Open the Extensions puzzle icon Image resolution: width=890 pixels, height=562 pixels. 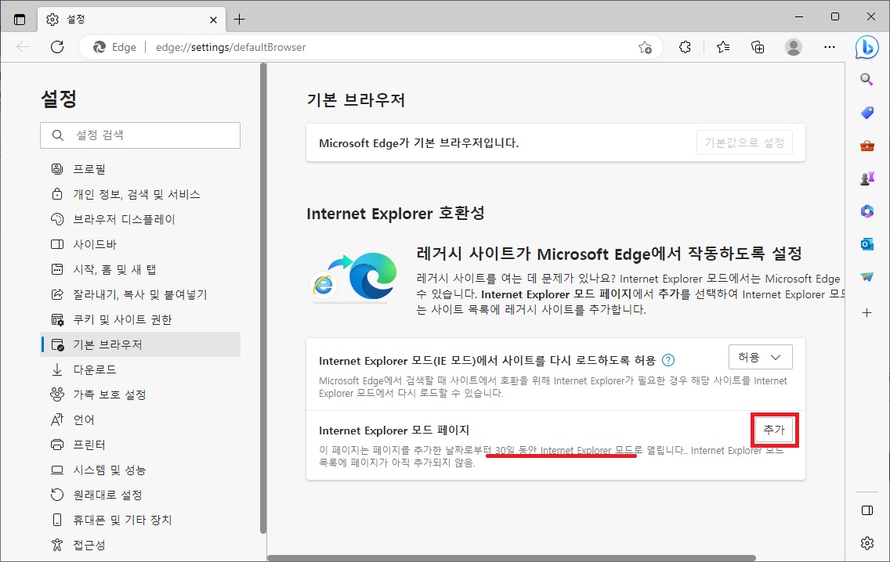(685, 47)
